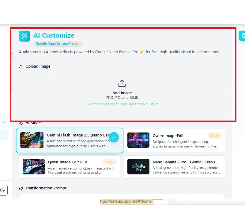
Task: Select Nano Banana 2 Pro model card
Action: tap(174, 167)
